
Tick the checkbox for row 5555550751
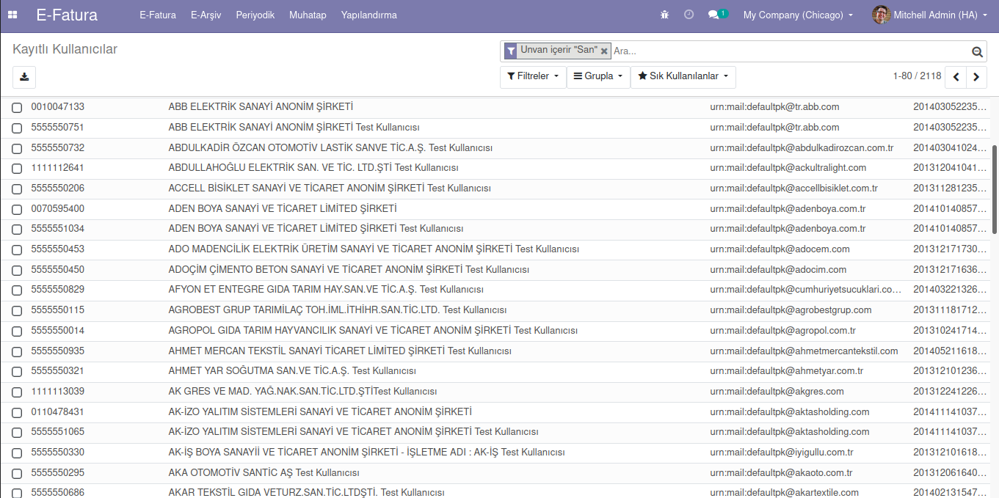click(17, 128)
